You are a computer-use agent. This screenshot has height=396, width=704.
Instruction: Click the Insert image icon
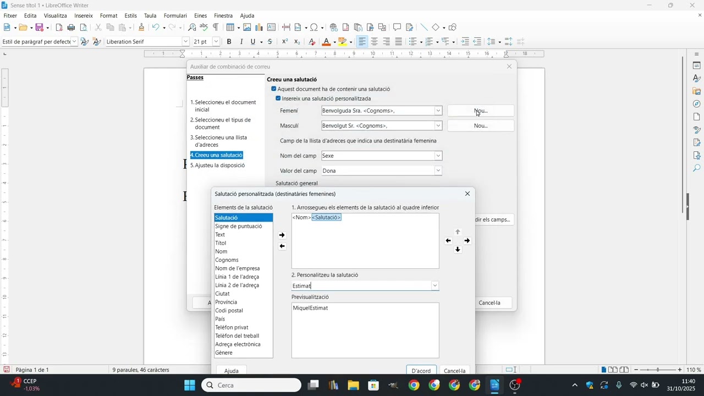(247, 28)
